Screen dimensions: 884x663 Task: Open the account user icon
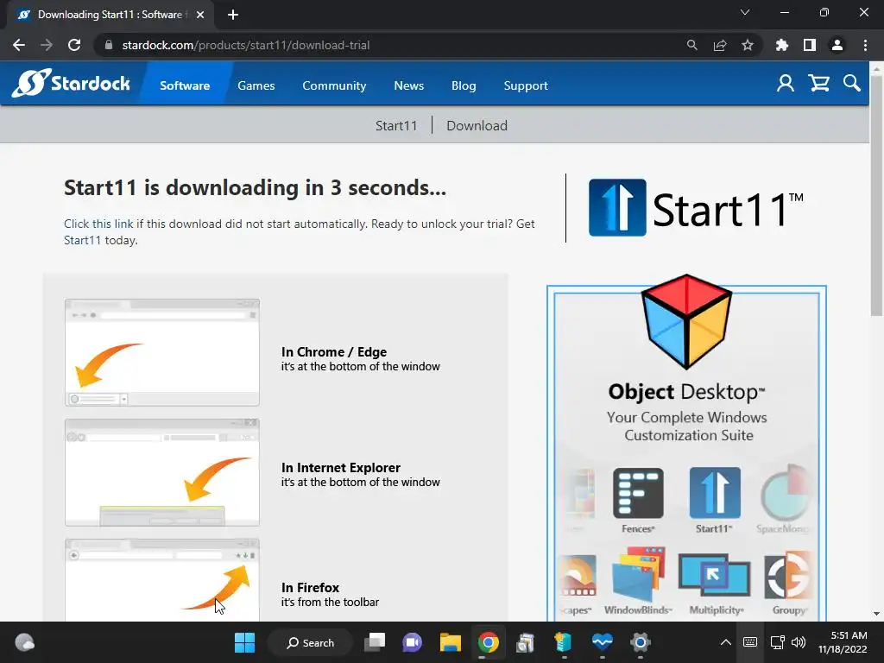click(786, 84)
